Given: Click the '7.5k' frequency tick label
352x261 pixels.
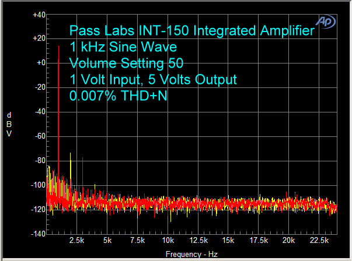Looking at the screenshot, I should [137, 241].
